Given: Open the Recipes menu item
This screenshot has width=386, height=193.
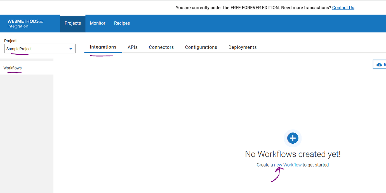Looking at the screenshot, I should pos(122,23).
